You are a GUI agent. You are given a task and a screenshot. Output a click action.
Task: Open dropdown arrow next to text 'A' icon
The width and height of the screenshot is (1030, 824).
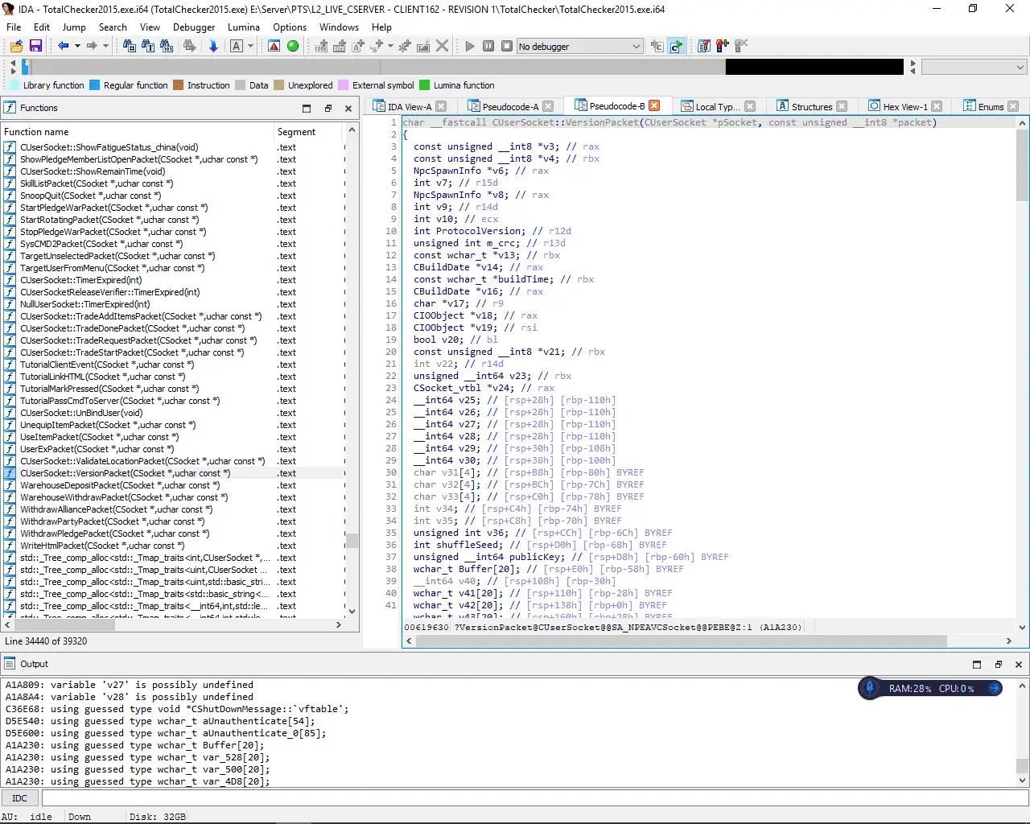pyautogui.click(x=250, y=46)
